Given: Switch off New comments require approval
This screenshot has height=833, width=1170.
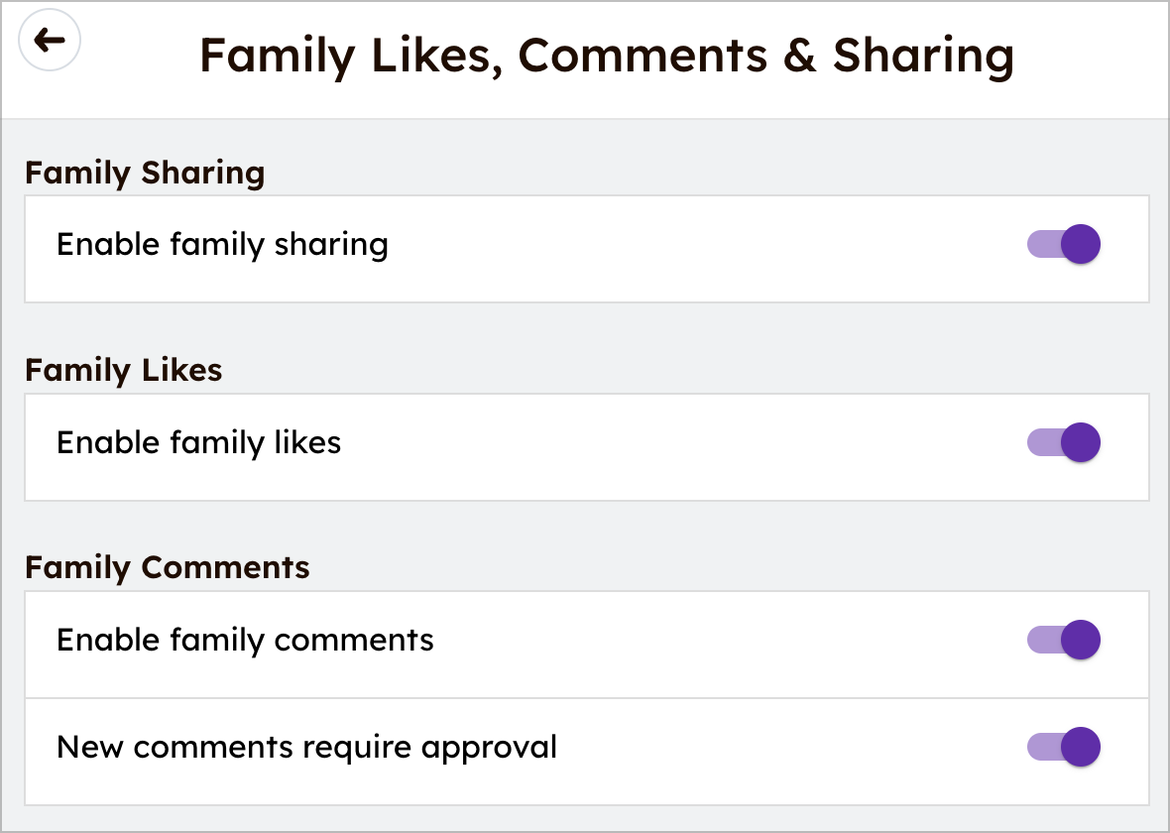Looking at the screenshot, I should tap(1063, 747).
